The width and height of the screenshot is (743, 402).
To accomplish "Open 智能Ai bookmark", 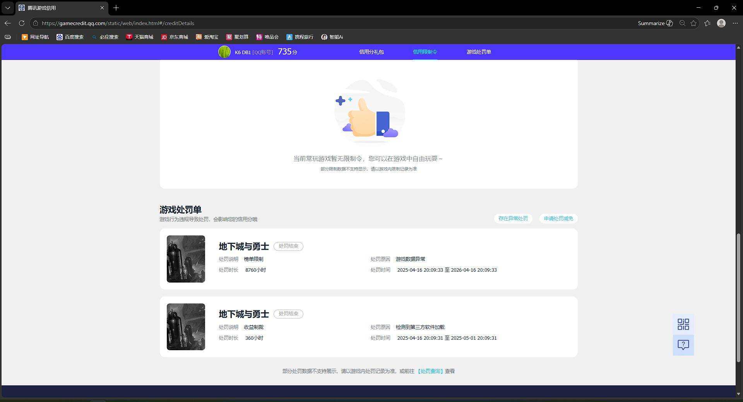I will click(332, 37).
